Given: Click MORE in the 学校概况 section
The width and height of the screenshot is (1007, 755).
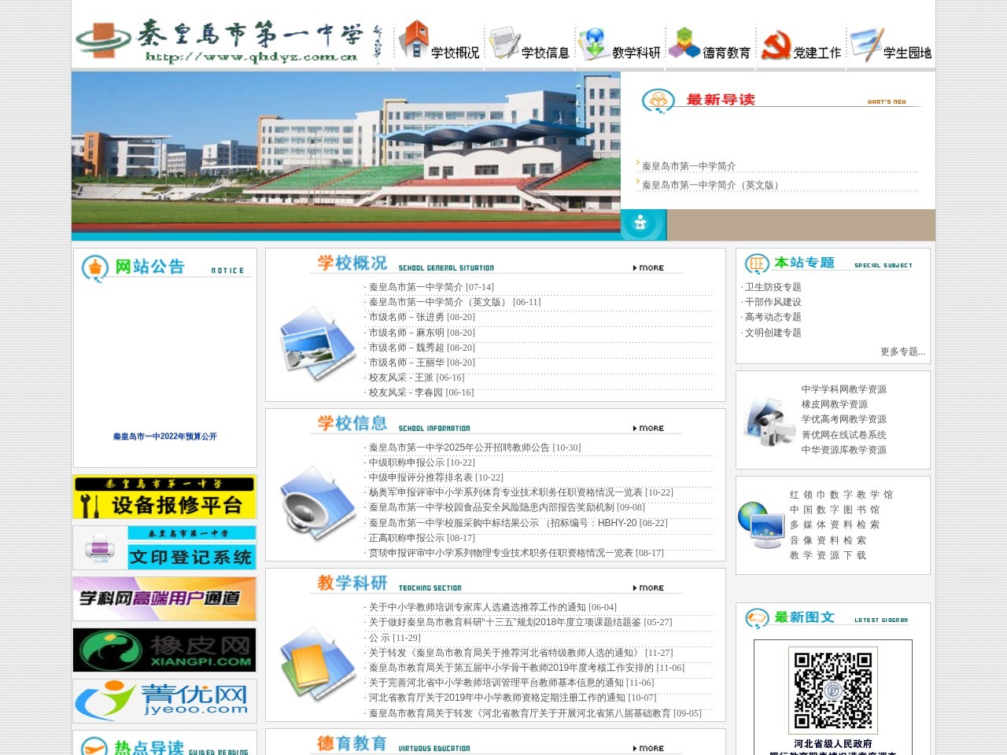Looking at the screenshot, I should [x=651, y=267].
